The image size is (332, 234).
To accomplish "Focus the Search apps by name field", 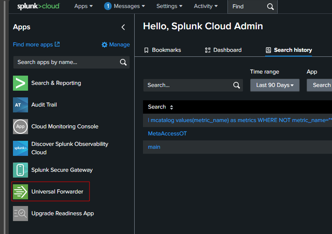I will (72, 62).
